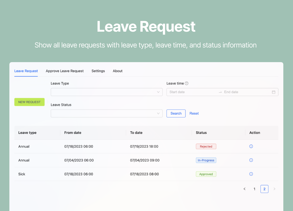Click info icon for Rejected Annual request
Image resolution: width=293 pixels, height=211 pixels.
[x=251, y=146]
